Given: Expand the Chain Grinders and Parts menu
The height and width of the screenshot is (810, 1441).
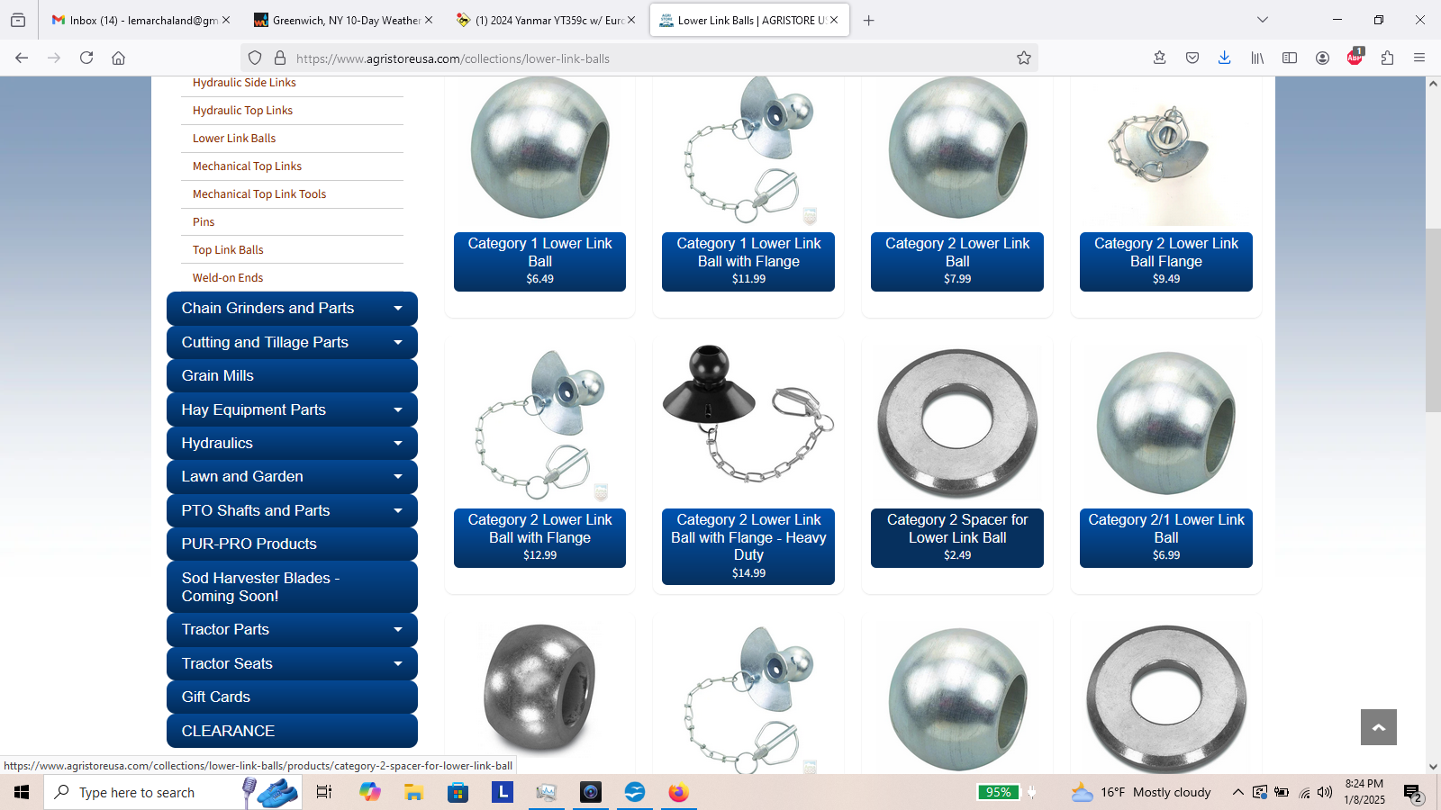Looking at the screenshot, I should (x=397, y=309).
